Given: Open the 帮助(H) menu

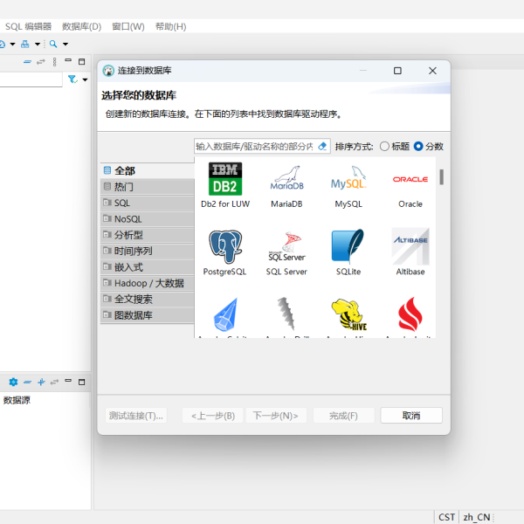Looking at the screenshot, I should click(171, 26).
